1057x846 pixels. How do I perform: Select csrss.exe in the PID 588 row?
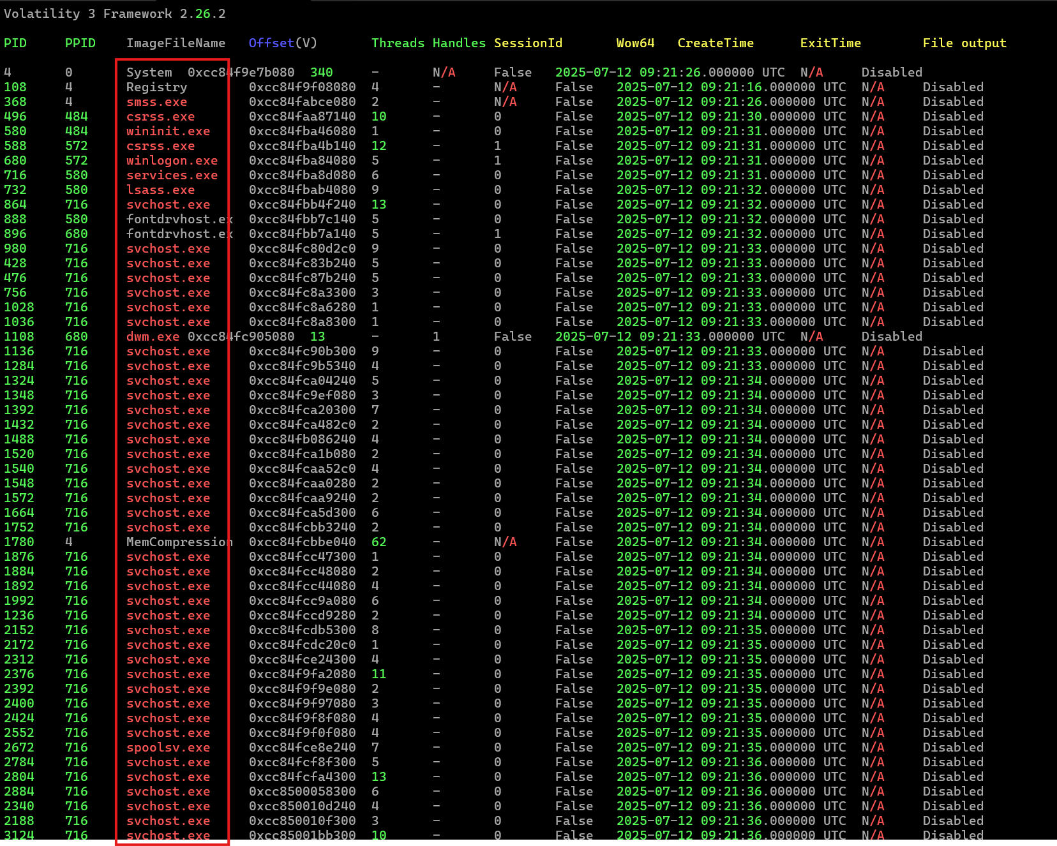point(160,145)
